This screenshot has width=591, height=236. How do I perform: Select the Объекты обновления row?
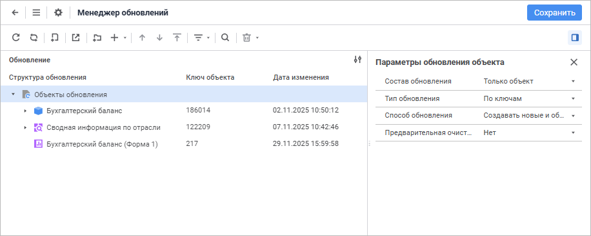pos(184,94)
